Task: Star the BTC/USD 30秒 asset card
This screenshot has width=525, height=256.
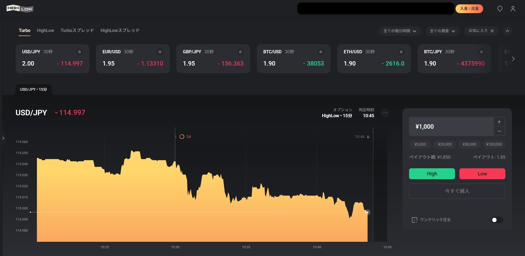Action: (x=321, y=52)
